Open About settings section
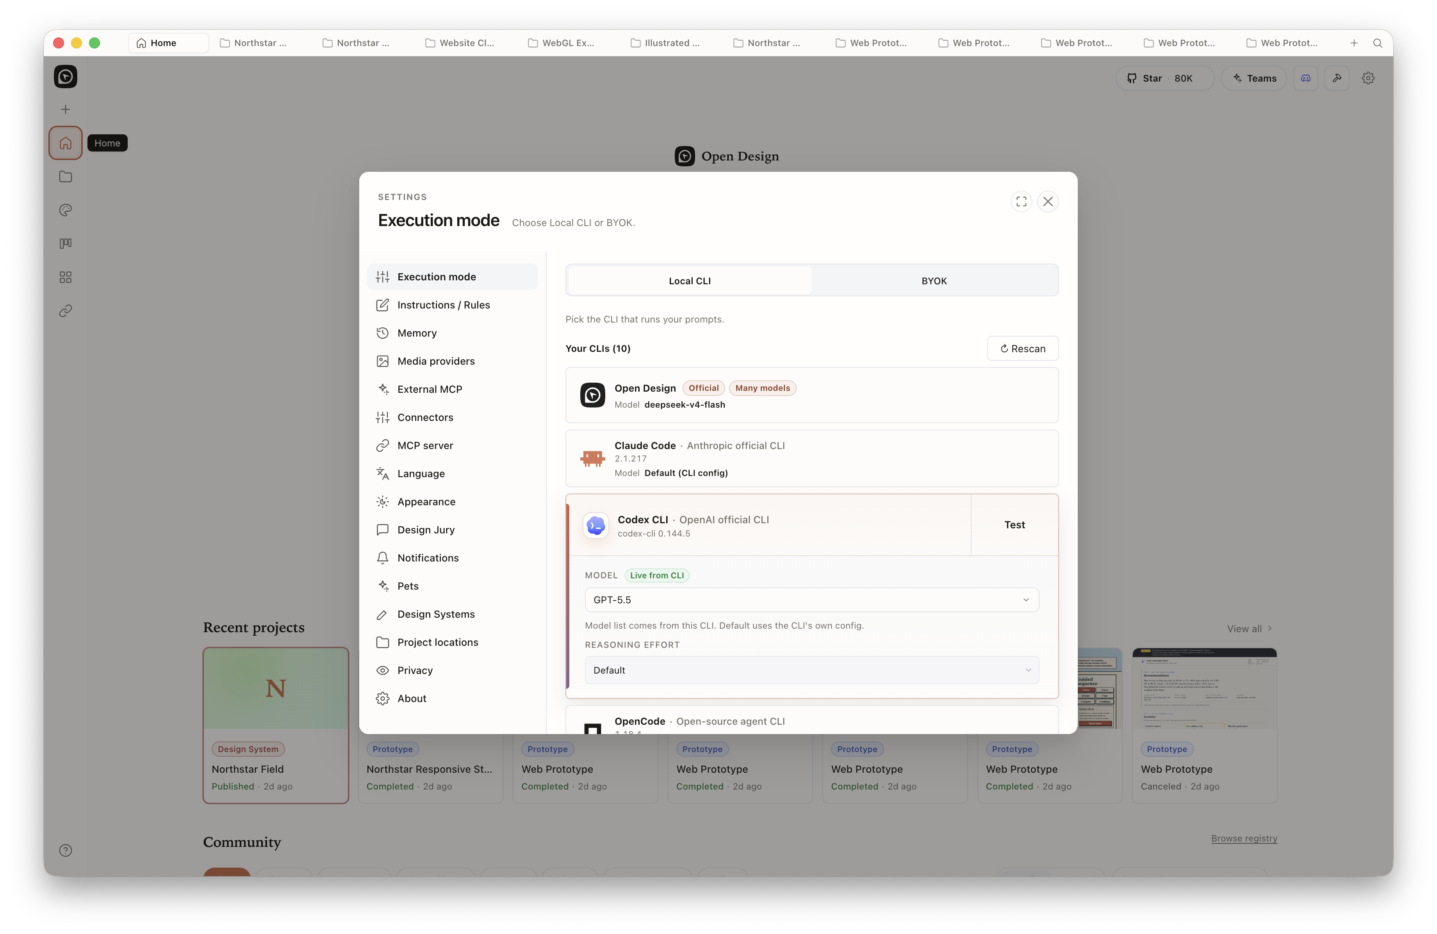 tap(452, 699)
